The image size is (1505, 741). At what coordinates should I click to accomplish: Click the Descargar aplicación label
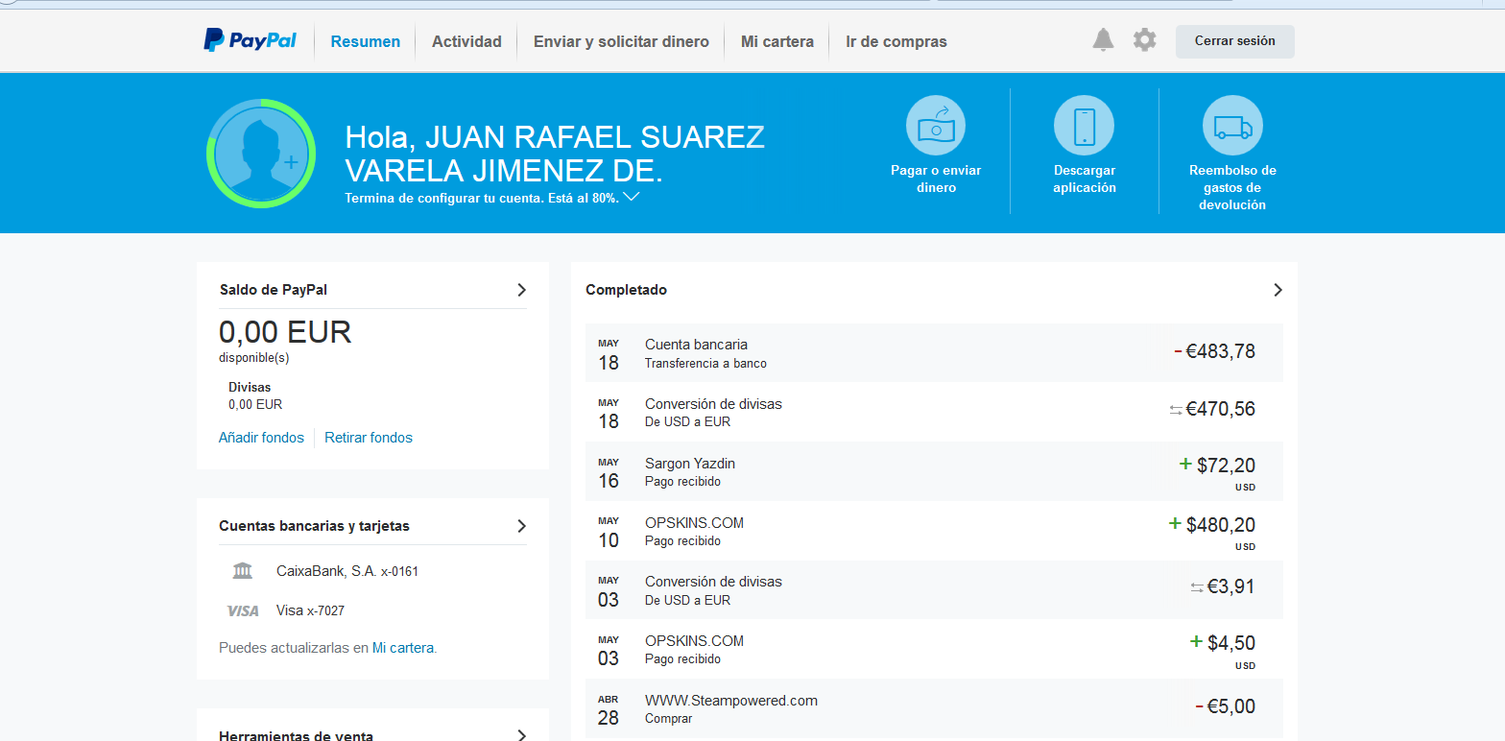(x=1085, y=179)
